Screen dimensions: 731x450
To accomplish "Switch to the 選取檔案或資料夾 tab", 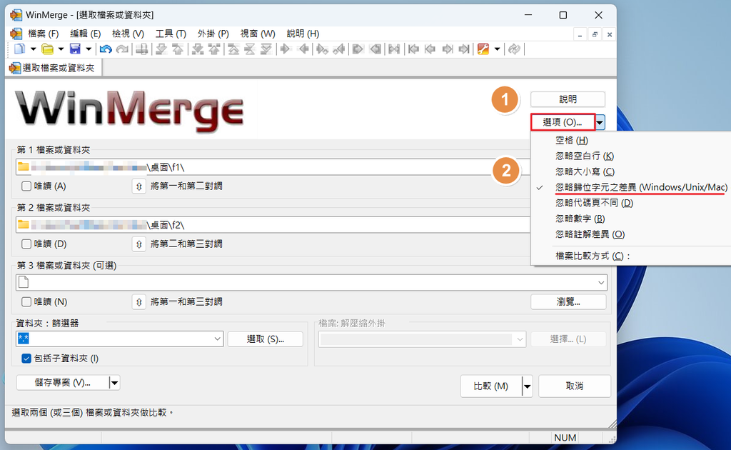I will click(53, 68).
